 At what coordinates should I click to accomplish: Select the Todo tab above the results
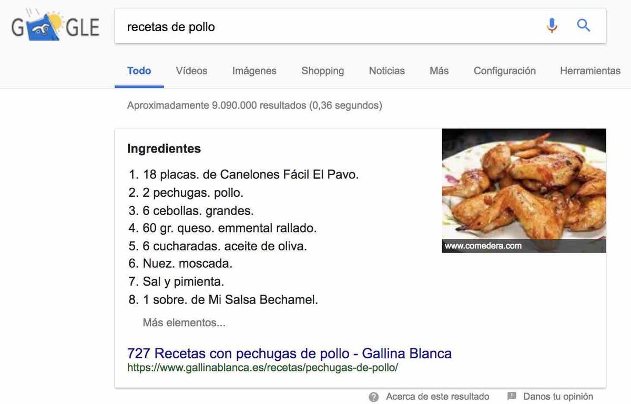(139, 70)
